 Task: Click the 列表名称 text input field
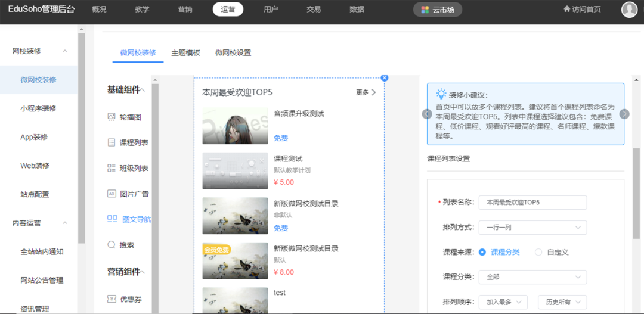tap(532, 203)
